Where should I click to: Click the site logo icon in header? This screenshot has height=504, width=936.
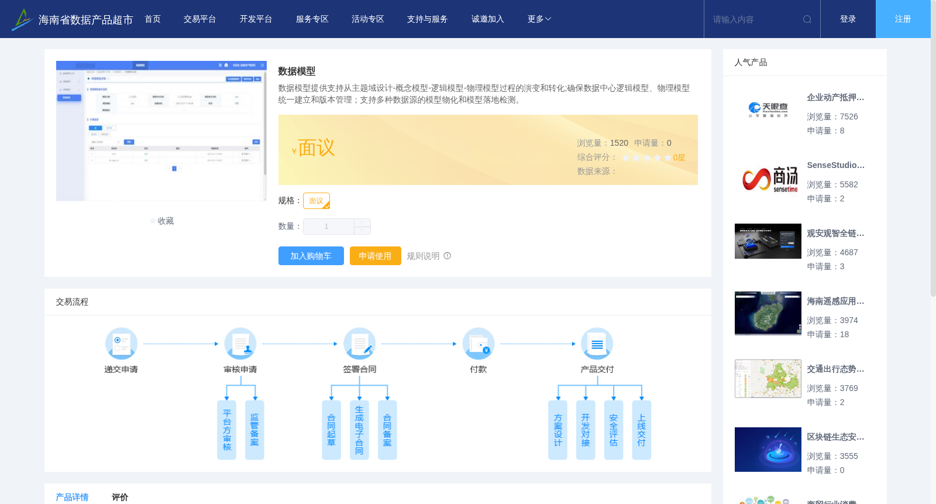pyautogui.click(x=22, y=19)
